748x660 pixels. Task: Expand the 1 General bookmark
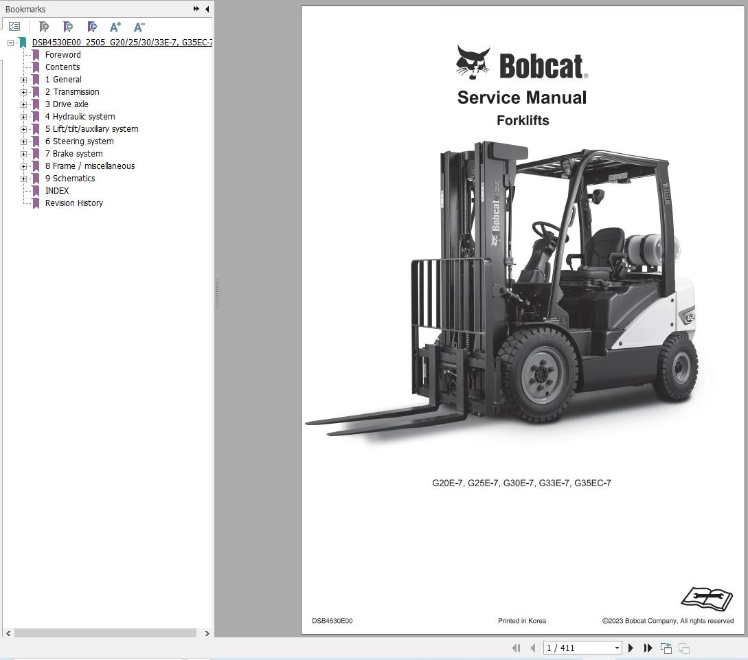click(23, 80)
